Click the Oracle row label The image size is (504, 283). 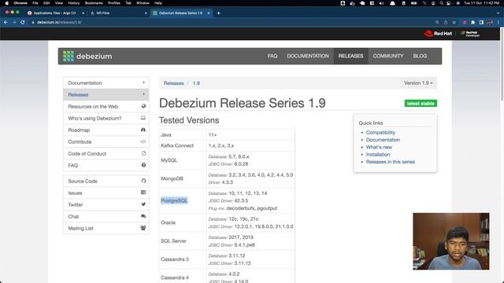click(168, 222)
